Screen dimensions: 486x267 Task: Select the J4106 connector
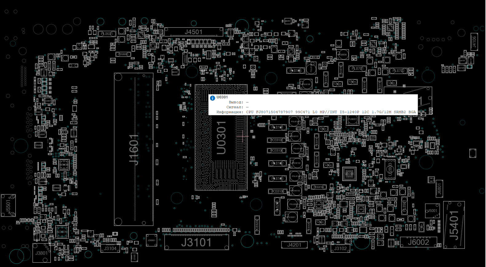pos(474,42)
